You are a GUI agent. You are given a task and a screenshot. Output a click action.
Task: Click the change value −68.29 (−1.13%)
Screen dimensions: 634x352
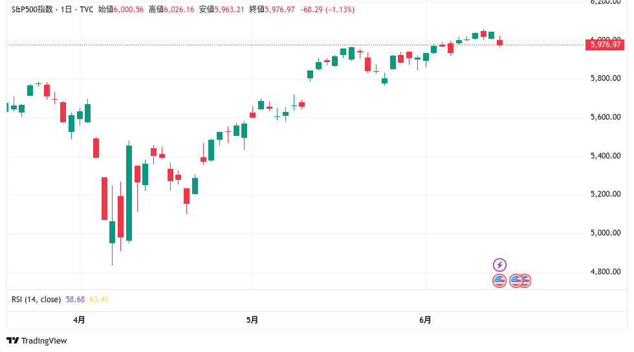tap(327, 9)
